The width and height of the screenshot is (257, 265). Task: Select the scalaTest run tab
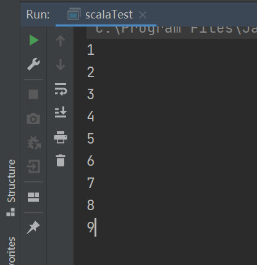point(106,15)
